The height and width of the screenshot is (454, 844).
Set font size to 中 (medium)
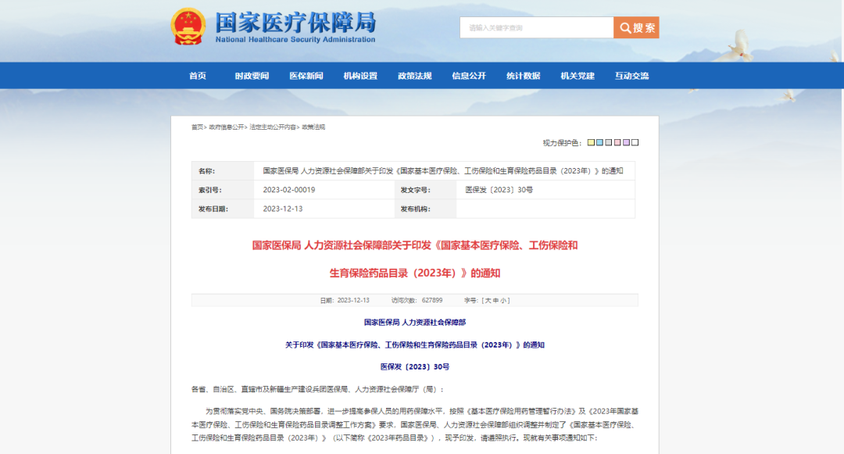pos(495,301)
